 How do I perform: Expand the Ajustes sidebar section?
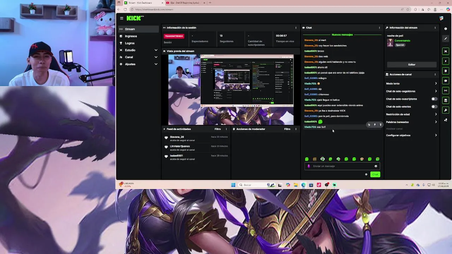coord(138,64)
